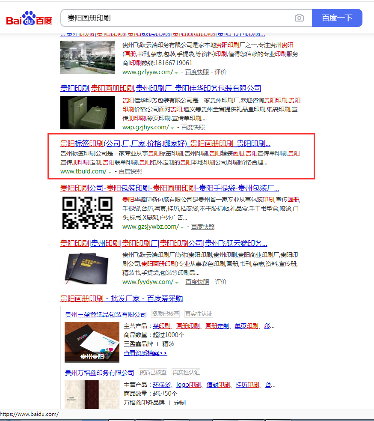Expand dropdown arrow beside www.gzsjywbz.com/
This screenshot has height=421, width=374.
(182, 227)
